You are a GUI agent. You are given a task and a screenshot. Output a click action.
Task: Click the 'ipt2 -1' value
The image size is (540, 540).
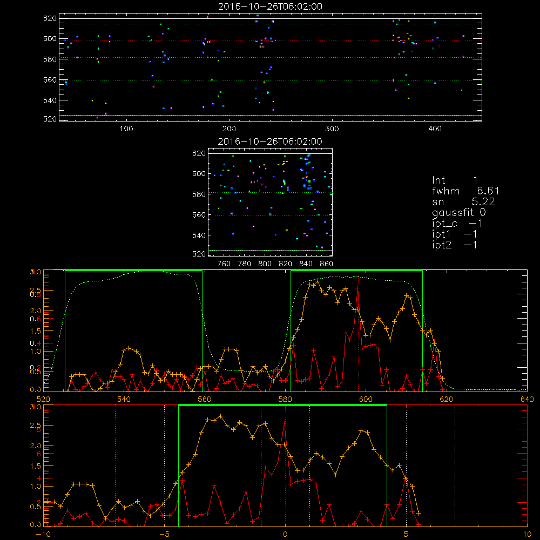coord(455,245)
